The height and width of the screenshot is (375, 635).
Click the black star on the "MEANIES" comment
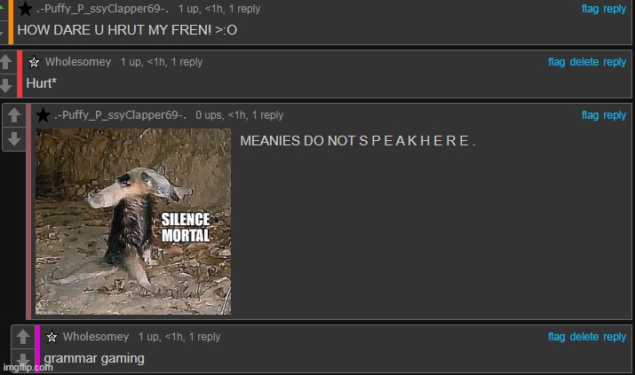click(x=44, y=115)
